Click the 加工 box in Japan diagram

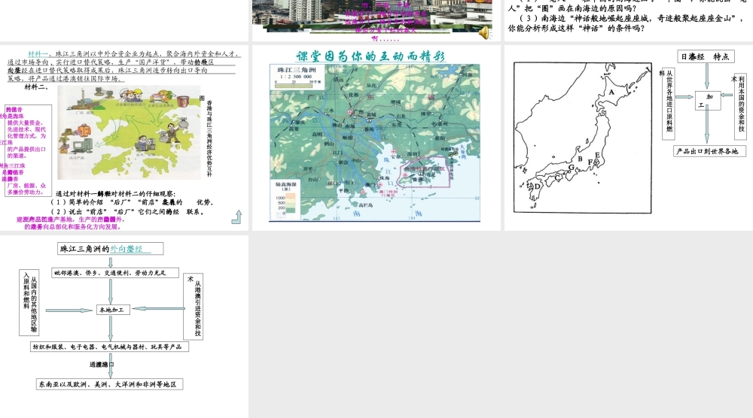pyautogui.click(x=707, y=101)
